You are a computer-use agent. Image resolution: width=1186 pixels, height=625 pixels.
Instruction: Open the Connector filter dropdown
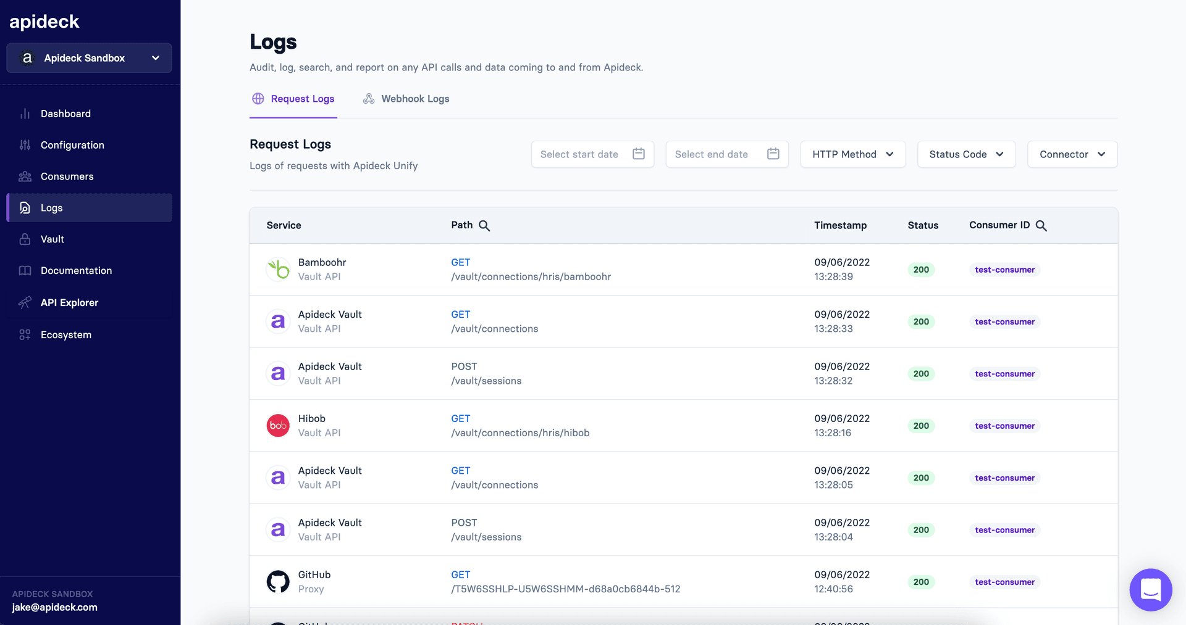[1072, 154]
